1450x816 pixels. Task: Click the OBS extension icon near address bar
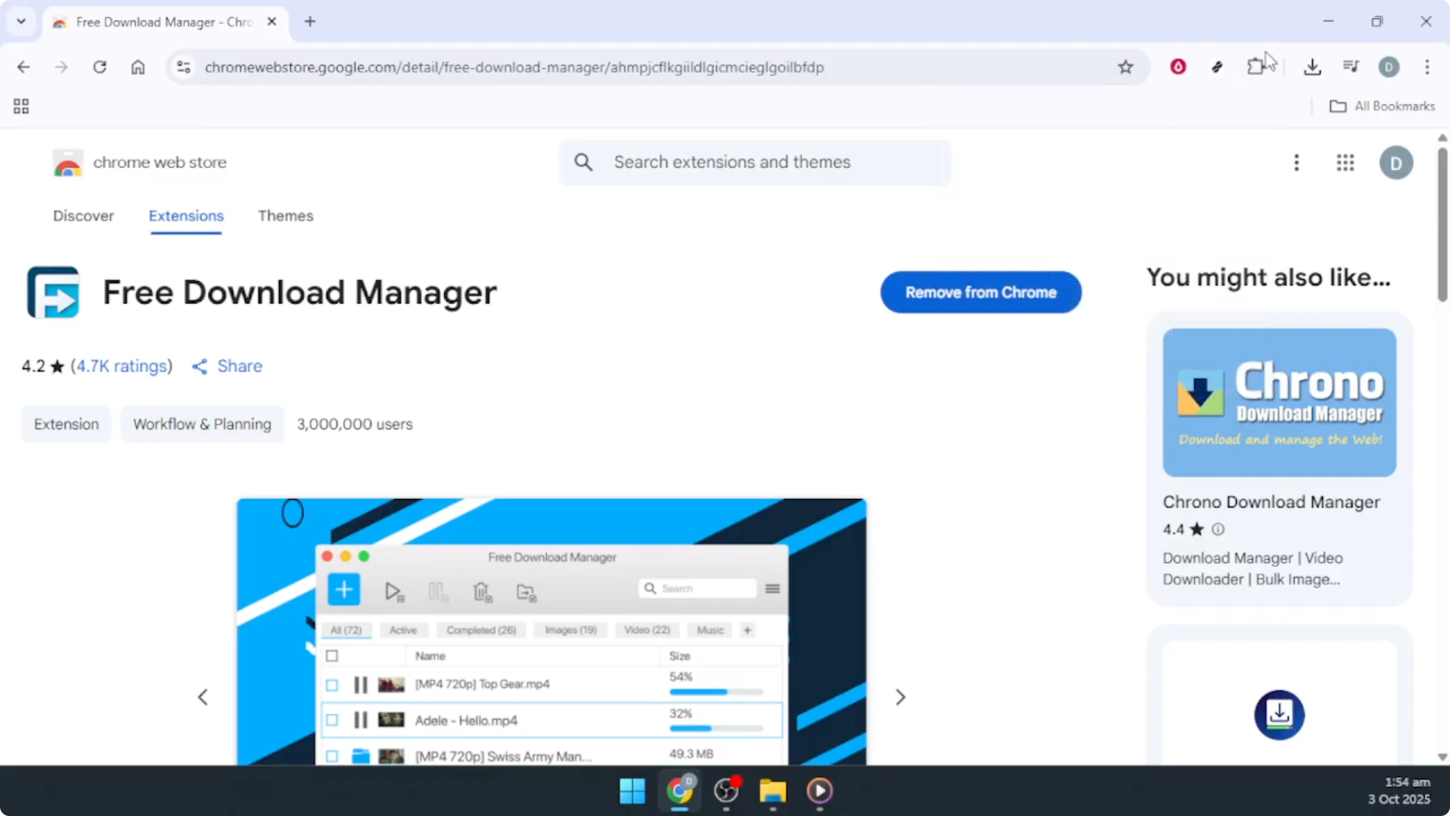coord(1178,67)
